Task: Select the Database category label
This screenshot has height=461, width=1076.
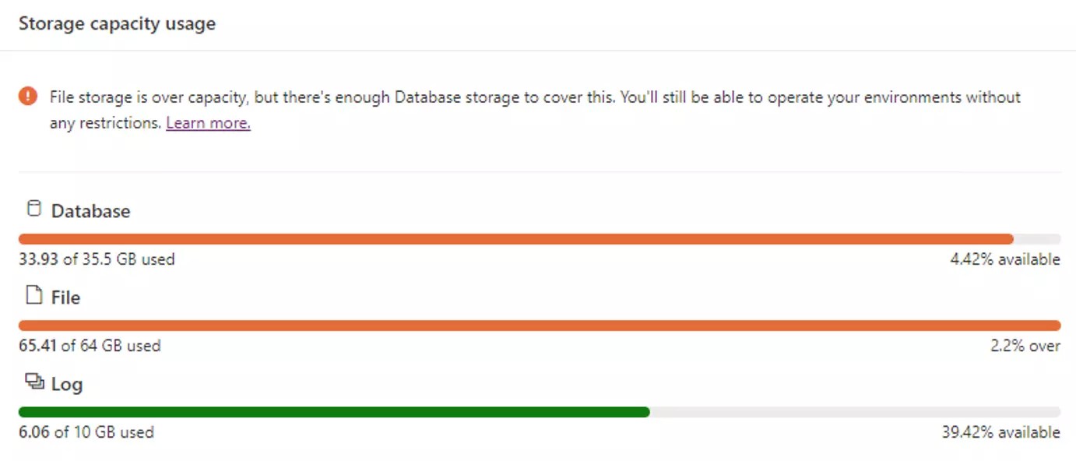Action: 90,210
